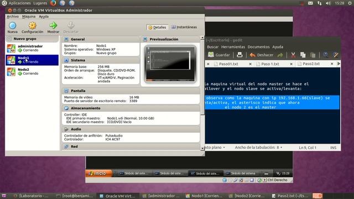
Task: Click the find magnifier icon in gedit
Action: click(325, 55)
